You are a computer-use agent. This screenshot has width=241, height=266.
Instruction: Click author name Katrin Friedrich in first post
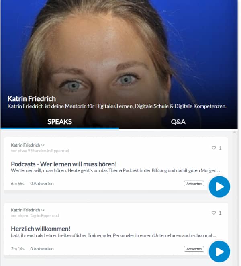click(25, 145)
